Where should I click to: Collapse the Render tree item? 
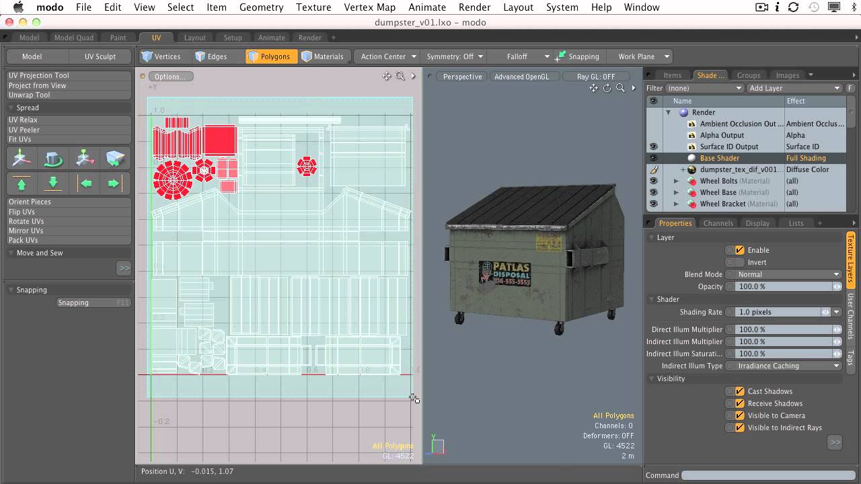coord(669,112)
